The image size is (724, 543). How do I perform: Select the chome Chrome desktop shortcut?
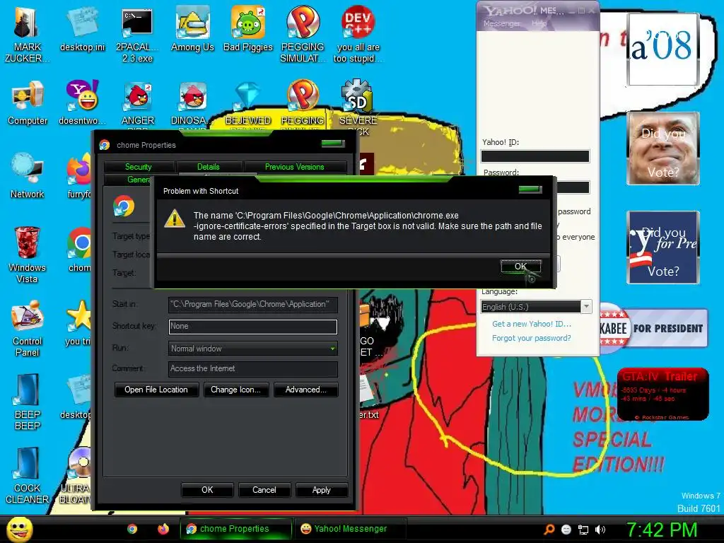pos(79,250)
